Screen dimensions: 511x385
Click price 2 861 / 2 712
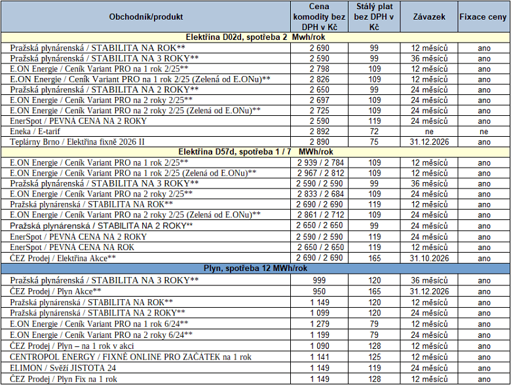[x=320, y=215]
